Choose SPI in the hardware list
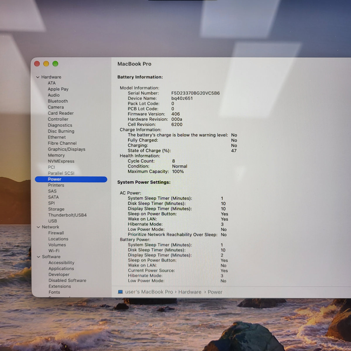The height and width of the screenshot is (351, 351). click(x=51, y=203)
